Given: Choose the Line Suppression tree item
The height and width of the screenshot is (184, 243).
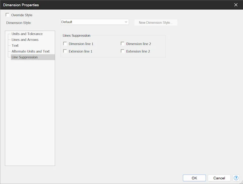Looking at the screenshot, I should [x=33, y=57].
